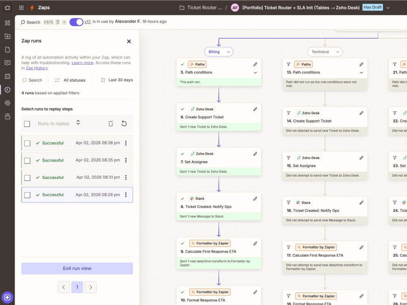The image size is (407, 305).
Task: Edit step 6 Create Support Ticket pencil
Action: [x=255, y=109]
